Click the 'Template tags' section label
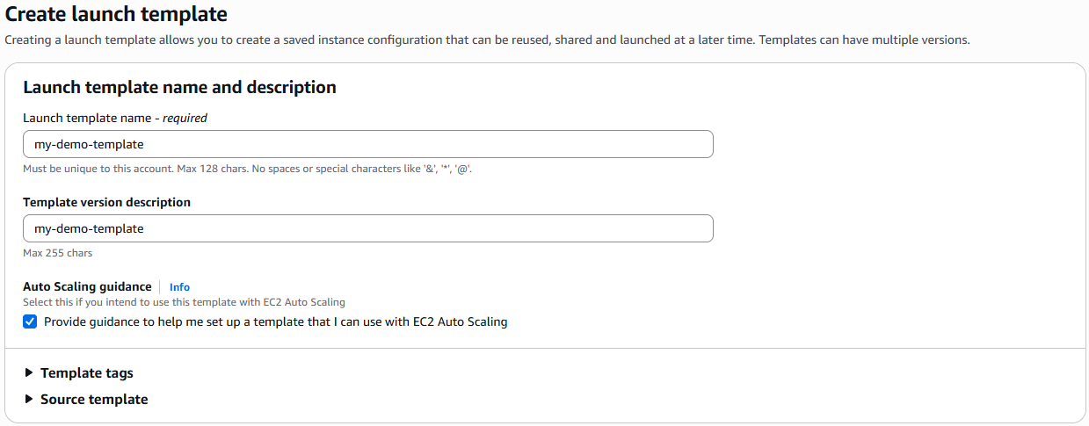The width and height of the screenshot is (1089, 426). click(87, 373)
